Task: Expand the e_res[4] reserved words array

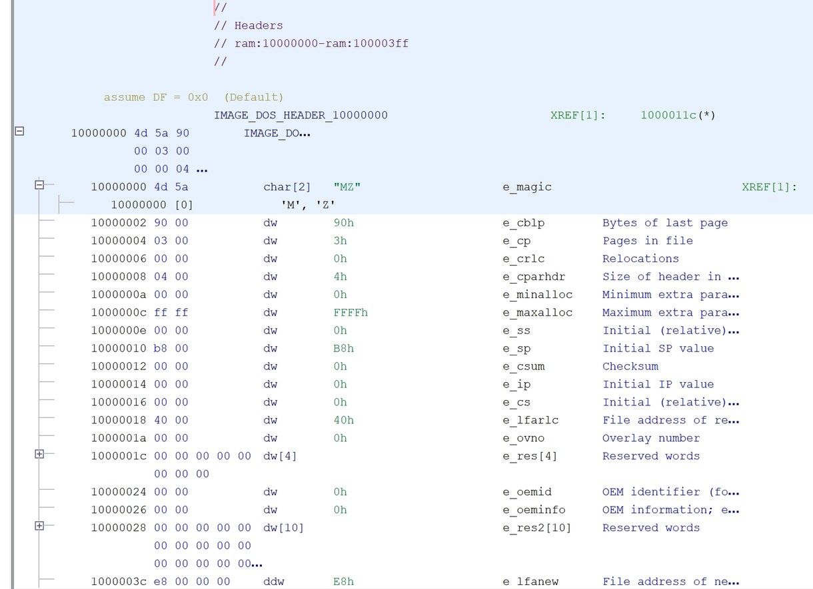Action: (39, 454)
